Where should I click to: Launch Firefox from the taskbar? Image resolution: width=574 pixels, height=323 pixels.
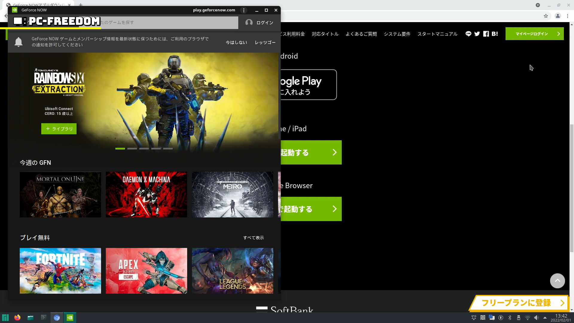tap(17, 318)
